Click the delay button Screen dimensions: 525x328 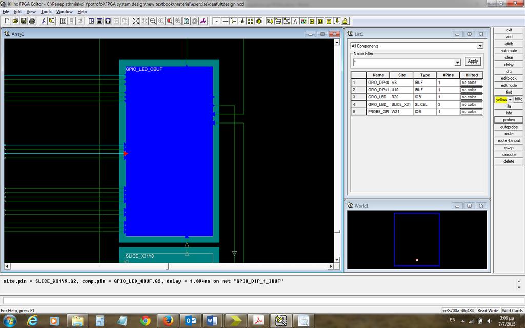[x=509, y=65]
